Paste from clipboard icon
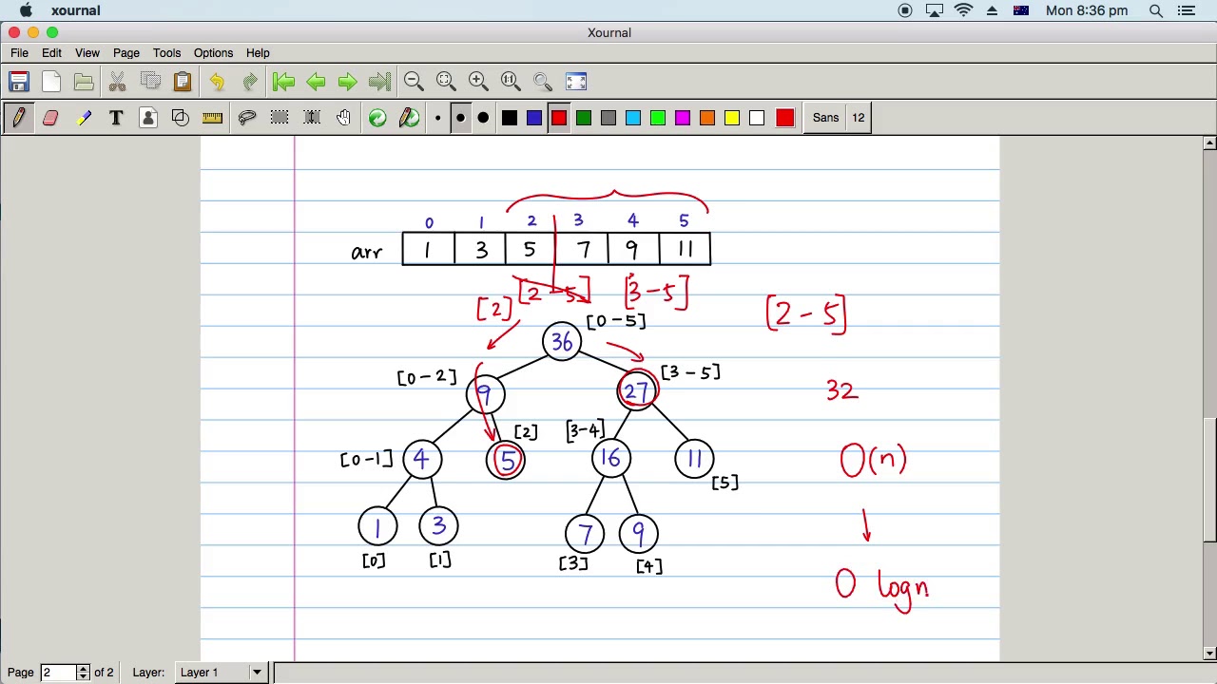 [183, 82]
